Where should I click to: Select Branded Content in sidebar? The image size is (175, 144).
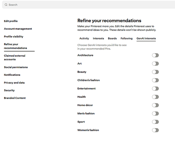coord(15,98)
